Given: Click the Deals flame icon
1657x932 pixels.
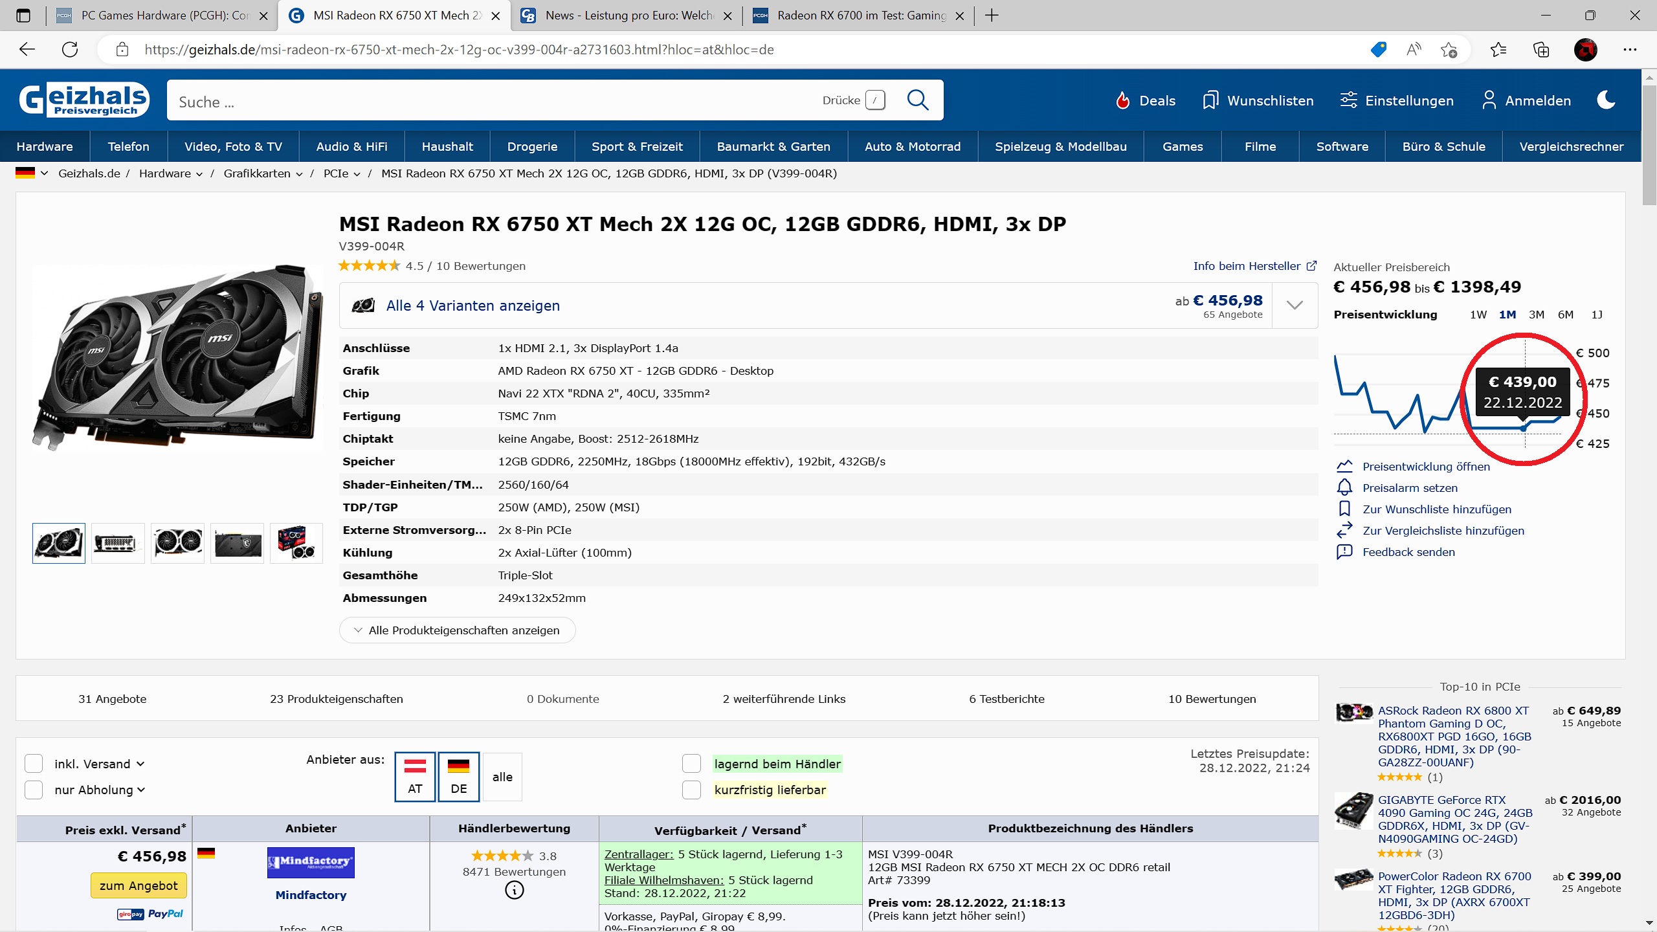Looking at the screenshot, I should tap(1123, 100).
